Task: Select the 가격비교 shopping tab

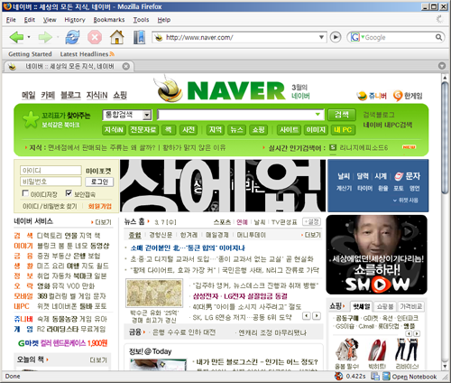Action: (411, 306)
